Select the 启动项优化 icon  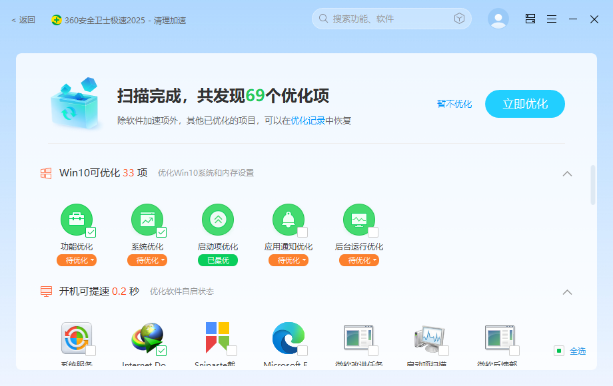pos(218,219)
